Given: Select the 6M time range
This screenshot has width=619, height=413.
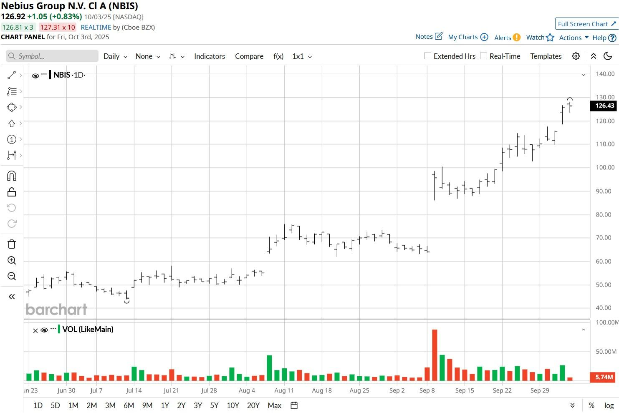Looking at the screenshot, I should point(129,405).
